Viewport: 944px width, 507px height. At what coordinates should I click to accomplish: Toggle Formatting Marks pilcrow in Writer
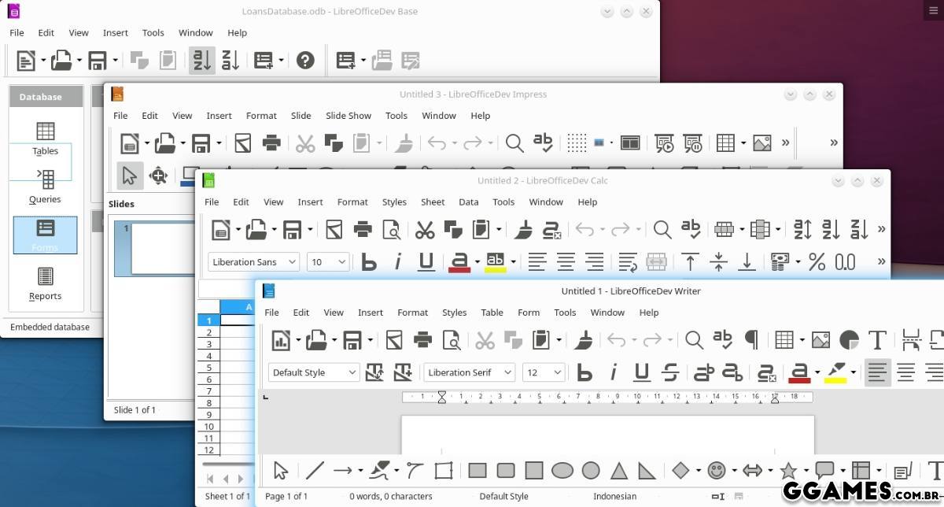pos(751,340)
